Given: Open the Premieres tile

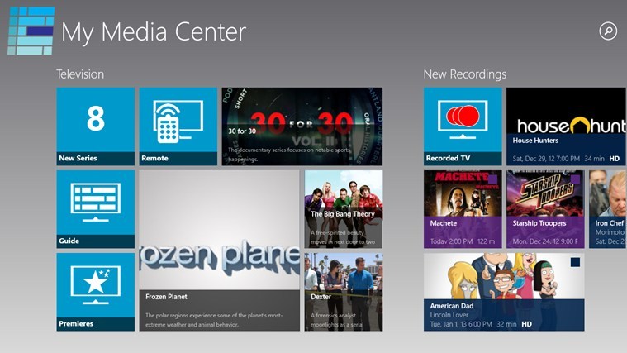Looking at the screenshot, I should (x=95, y=292).
